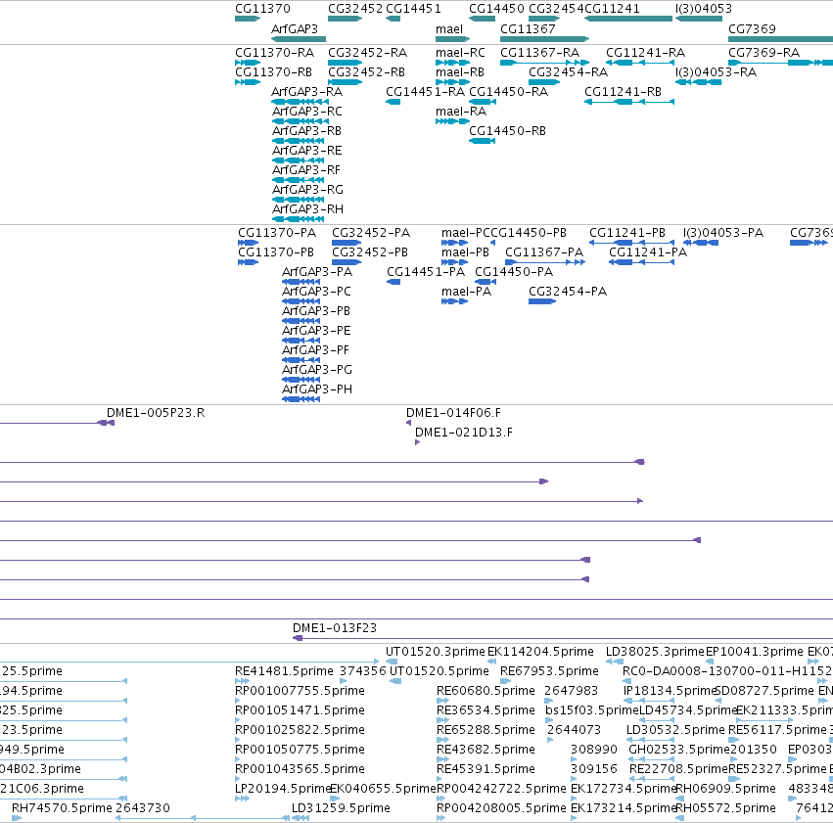Select the mael gene feature
The image size is (833, 823).
pos(452,39)
